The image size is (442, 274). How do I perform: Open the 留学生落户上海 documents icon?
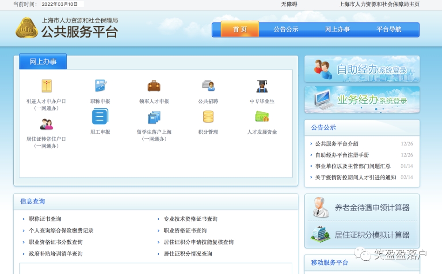(x=154, y=117)
